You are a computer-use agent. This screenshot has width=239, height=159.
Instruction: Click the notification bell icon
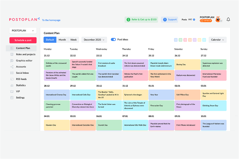pyautogui.click(x=228, y=19)
